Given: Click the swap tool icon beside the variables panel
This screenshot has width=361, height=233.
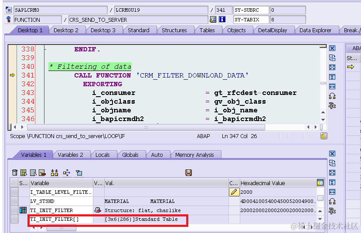Looking at the screenshot, I should click(332, 163).
